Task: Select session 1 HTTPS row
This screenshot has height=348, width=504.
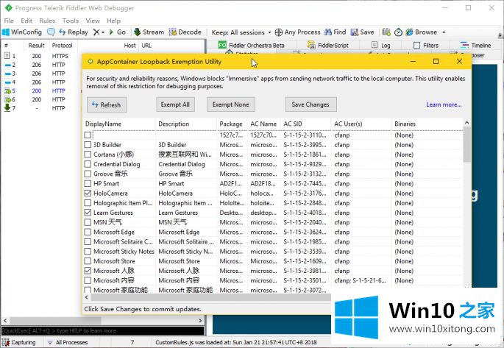Action: point(40,56)
